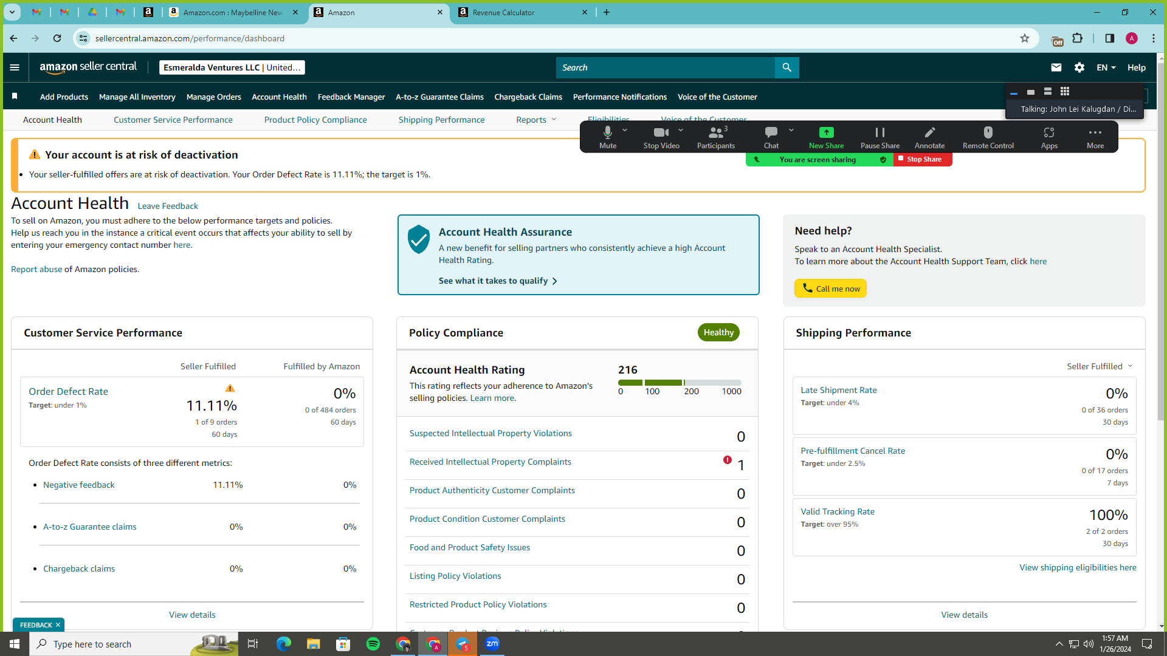Screen dimensions: 1167x656
Task: Bookmark this page with the star icon
Action: (x=1025, y=38)
